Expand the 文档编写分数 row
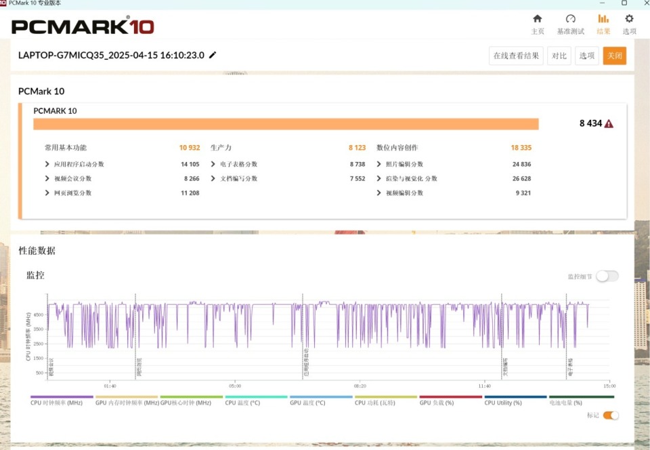Screen dimensions: 650x450 [213, 178]
